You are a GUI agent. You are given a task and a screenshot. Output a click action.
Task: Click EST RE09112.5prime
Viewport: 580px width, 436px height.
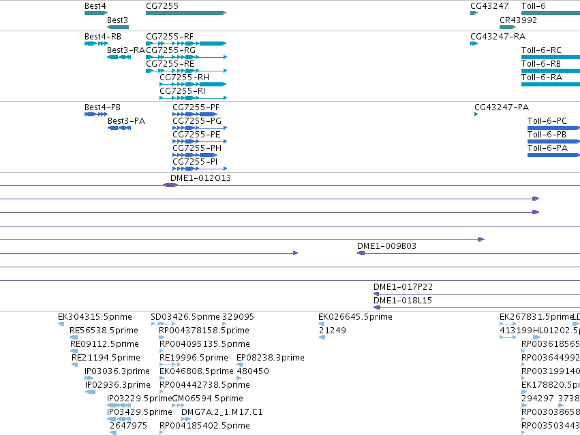click(x=74, y=351)
